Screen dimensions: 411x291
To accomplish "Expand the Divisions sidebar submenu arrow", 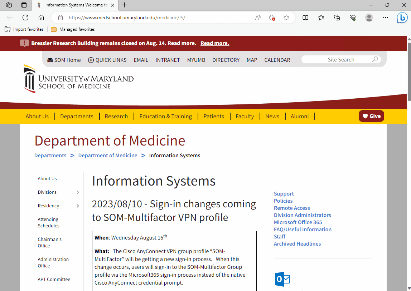I will coord(78,192).
